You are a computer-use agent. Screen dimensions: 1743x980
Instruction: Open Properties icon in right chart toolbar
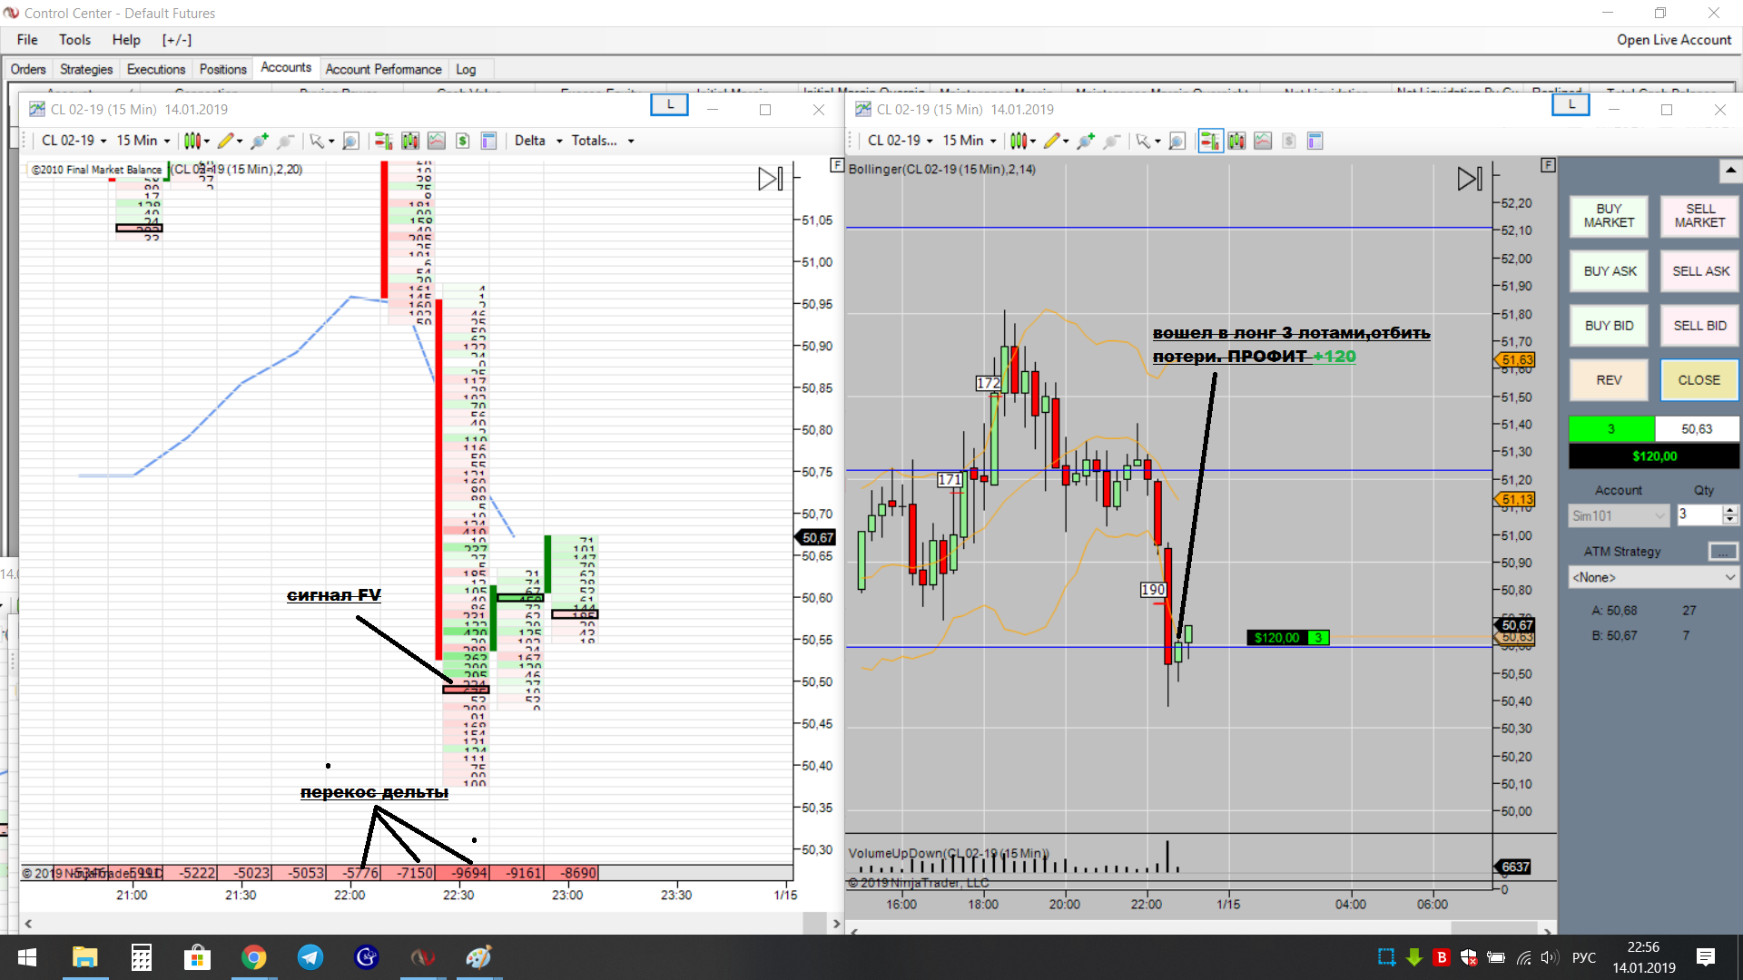(1315, 141)
